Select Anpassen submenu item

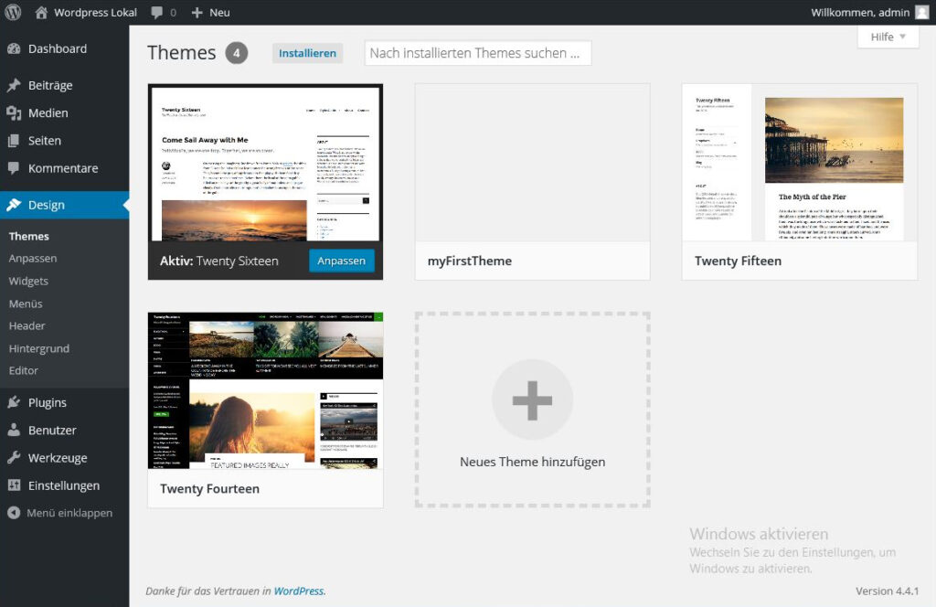coord(33,259)
